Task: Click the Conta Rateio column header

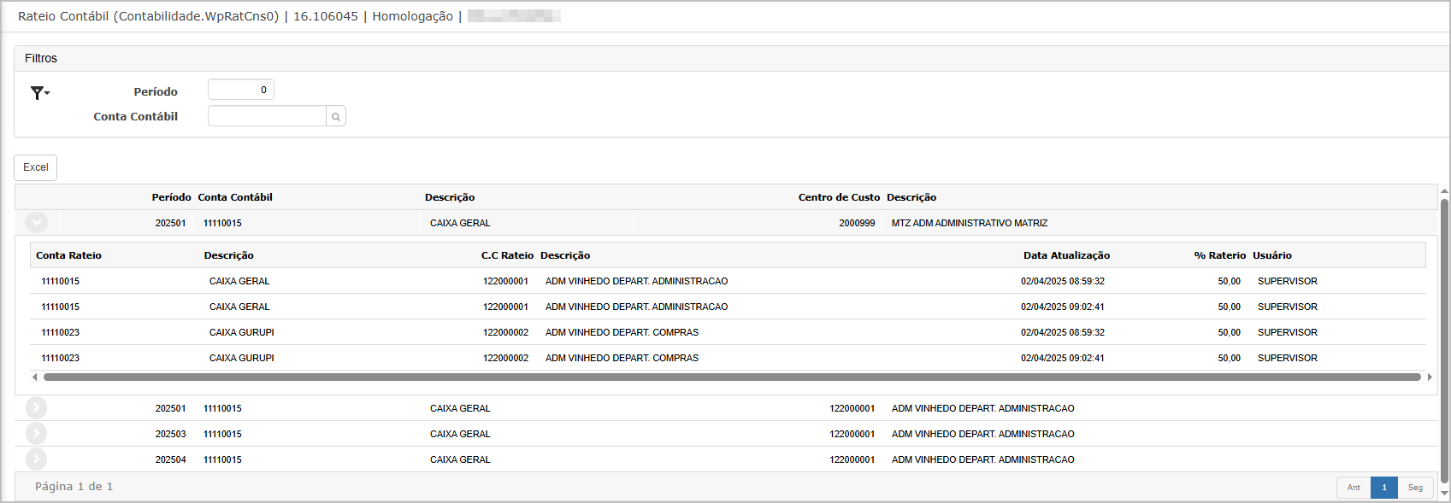Action: 68,255
